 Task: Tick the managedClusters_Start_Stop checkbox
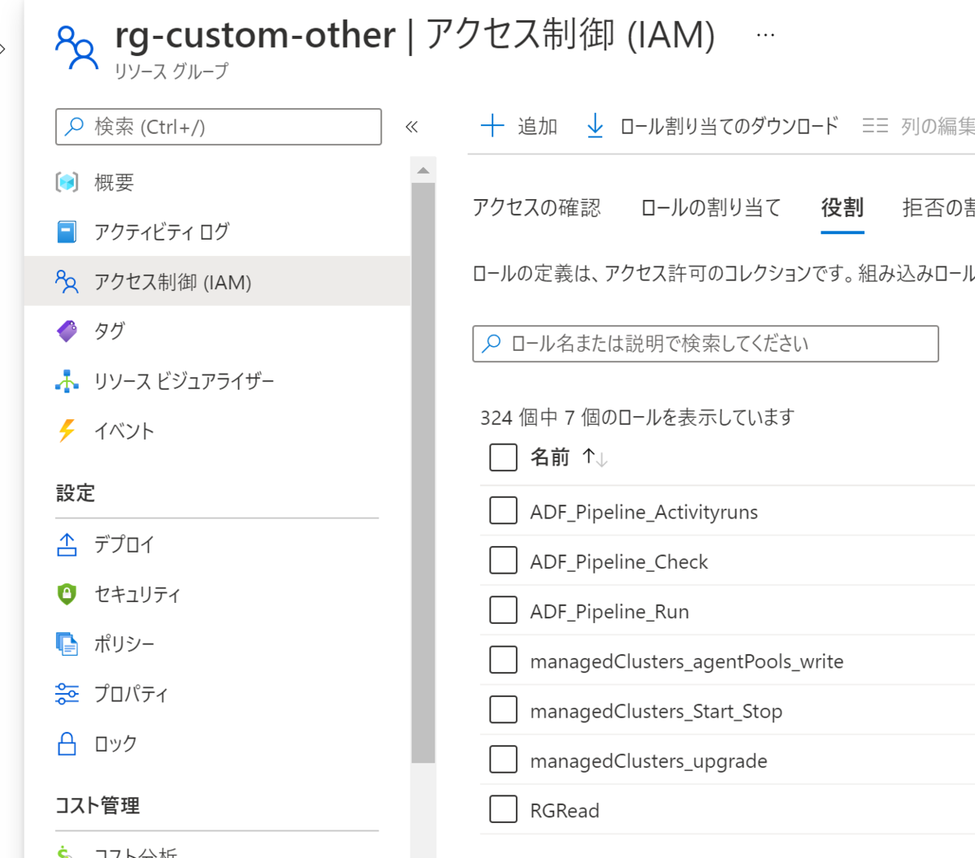click(x=503, y=710)
